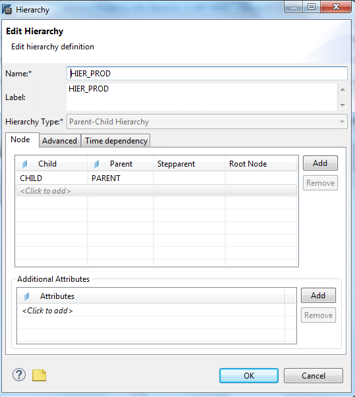Click the blue icon in Parent column header
Image resolution: width=355 pixels, height=397 pixels.
tap(96, 164)
